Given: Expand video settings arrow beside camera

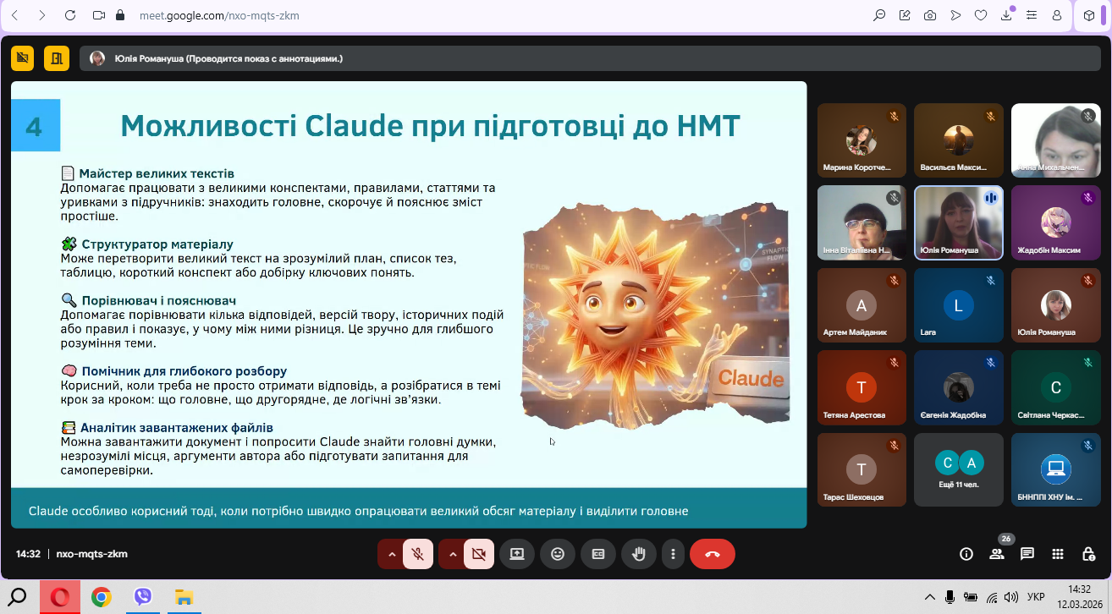Looking at the screenshot, I should point(452,554).
